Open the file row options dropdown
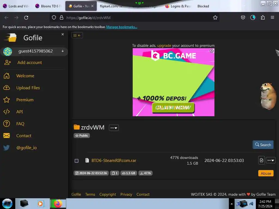279x209 pixels. coord(271,160)
